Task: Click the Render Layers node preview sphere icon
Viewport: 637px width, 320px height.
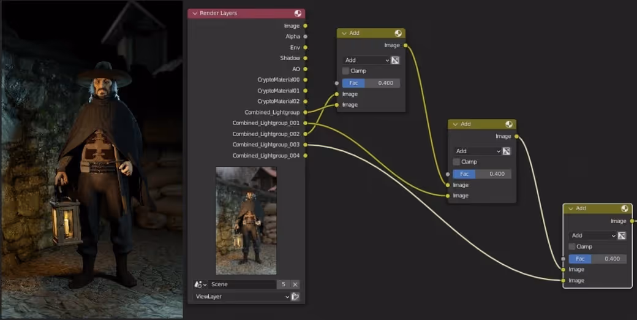Action: tap(298, 13)
